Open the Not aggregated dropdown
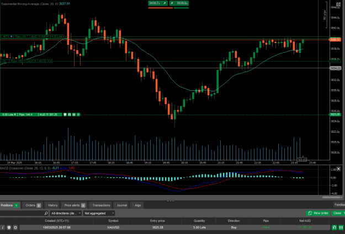 [x=99, y=213]
